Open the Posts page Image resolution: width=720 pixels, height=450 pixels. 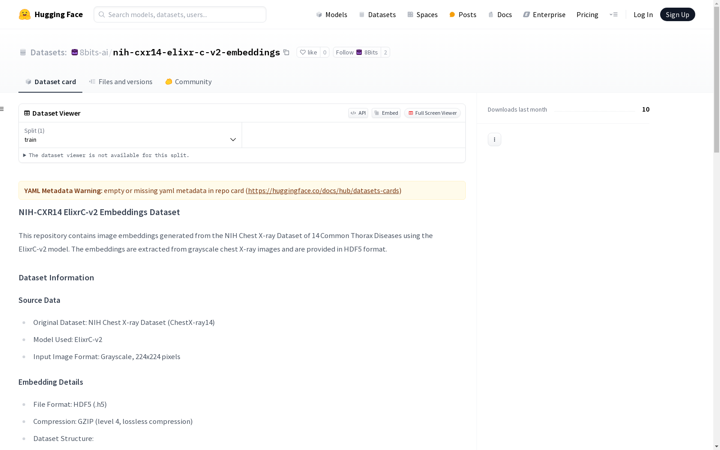[463, 14]
